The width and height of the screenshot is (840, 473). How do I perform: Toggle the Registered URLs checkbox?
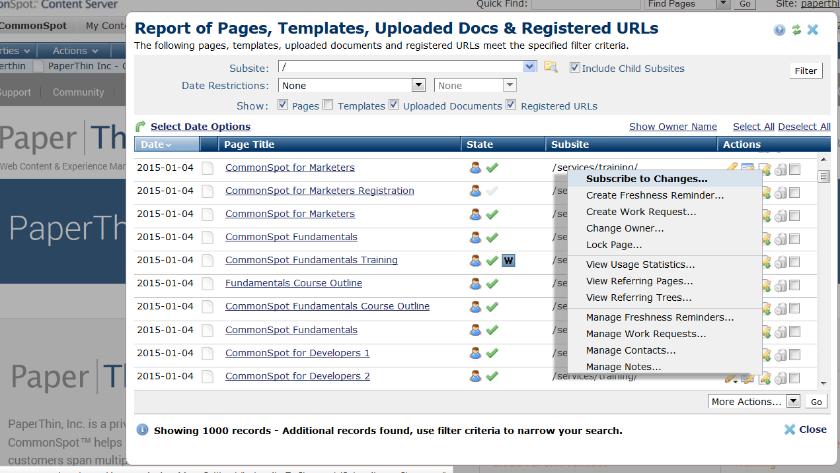pyautogui.click(x=511, y=105)
